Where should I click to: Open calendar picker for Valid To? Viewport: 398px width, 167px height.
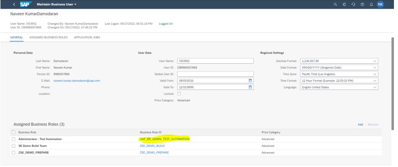pos(250,87)
